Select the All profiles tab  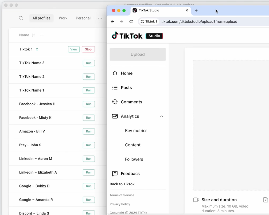pyautogui.click(x=41, y=18)
